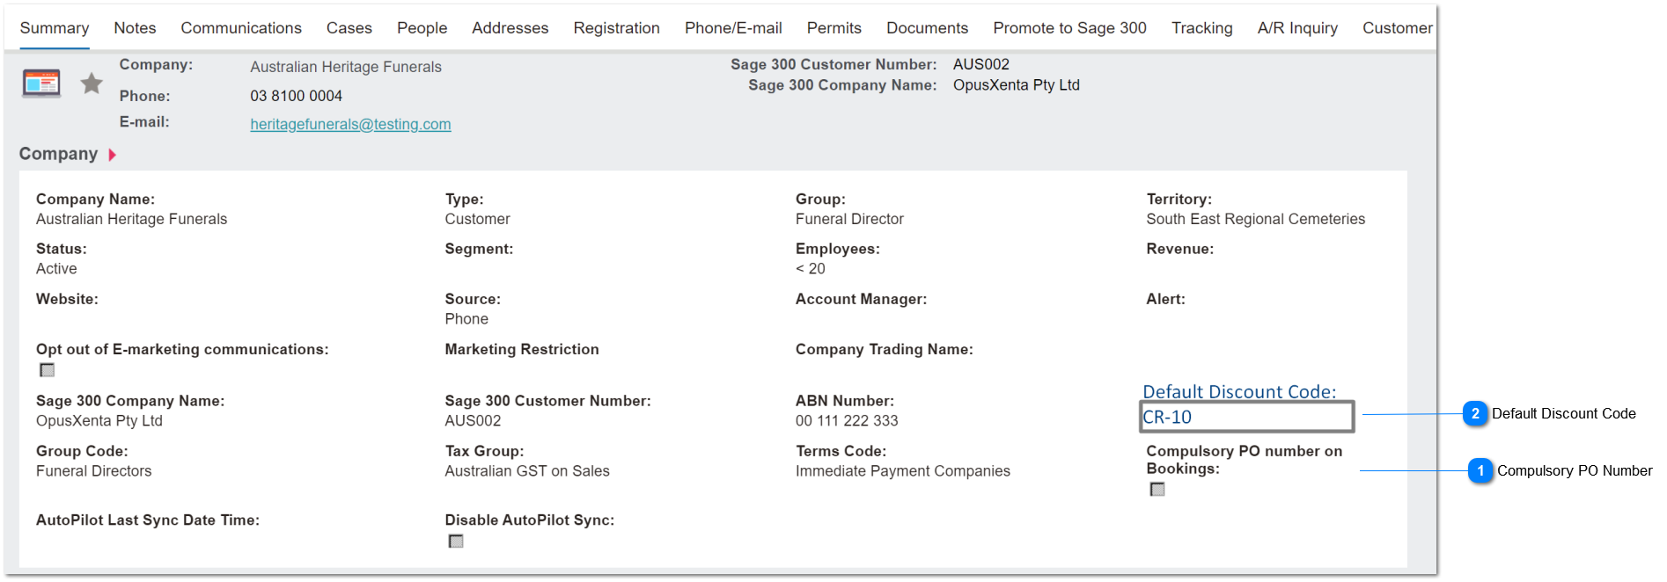Viewport: 1667px width, 582px height.
Task: Open the Summary tab
Action: point(55,28)
